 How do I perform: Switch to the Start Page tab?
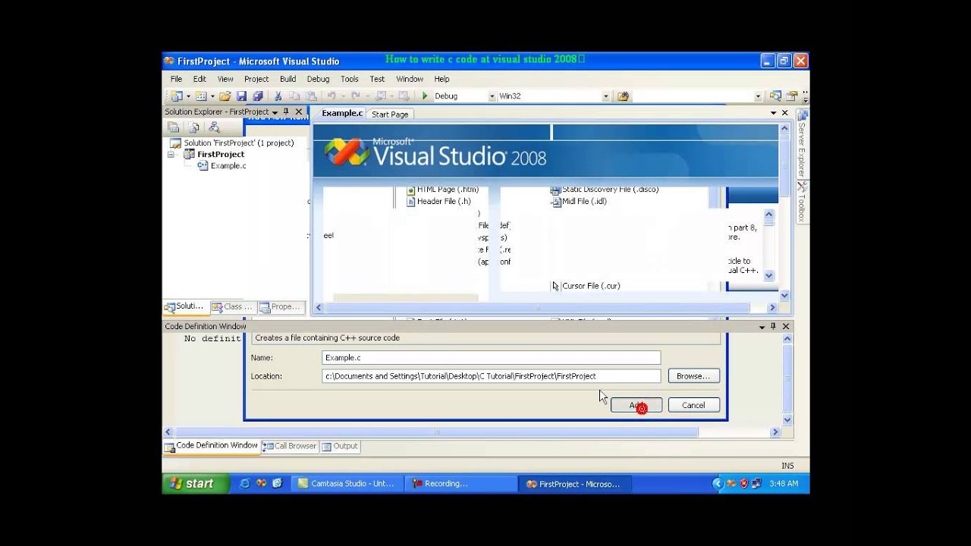click(390, 114)
